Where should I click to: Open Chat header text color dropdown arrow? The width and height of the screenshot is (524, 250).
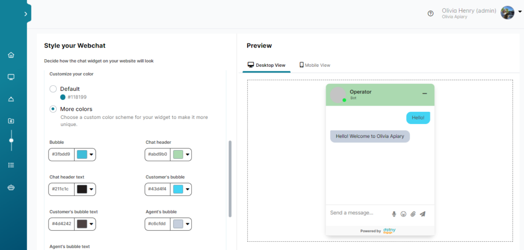(x=91, y=189)
